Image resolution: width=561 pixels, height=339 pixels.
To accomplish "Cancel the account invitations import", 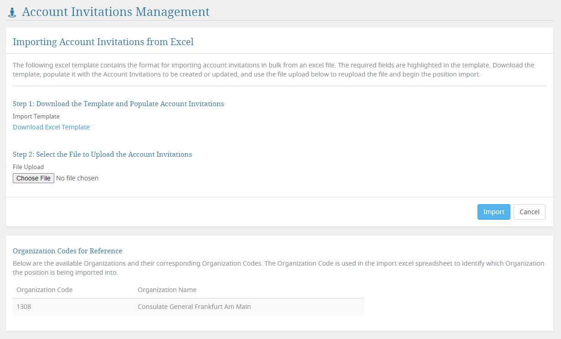I will click(x=530, y=212).
